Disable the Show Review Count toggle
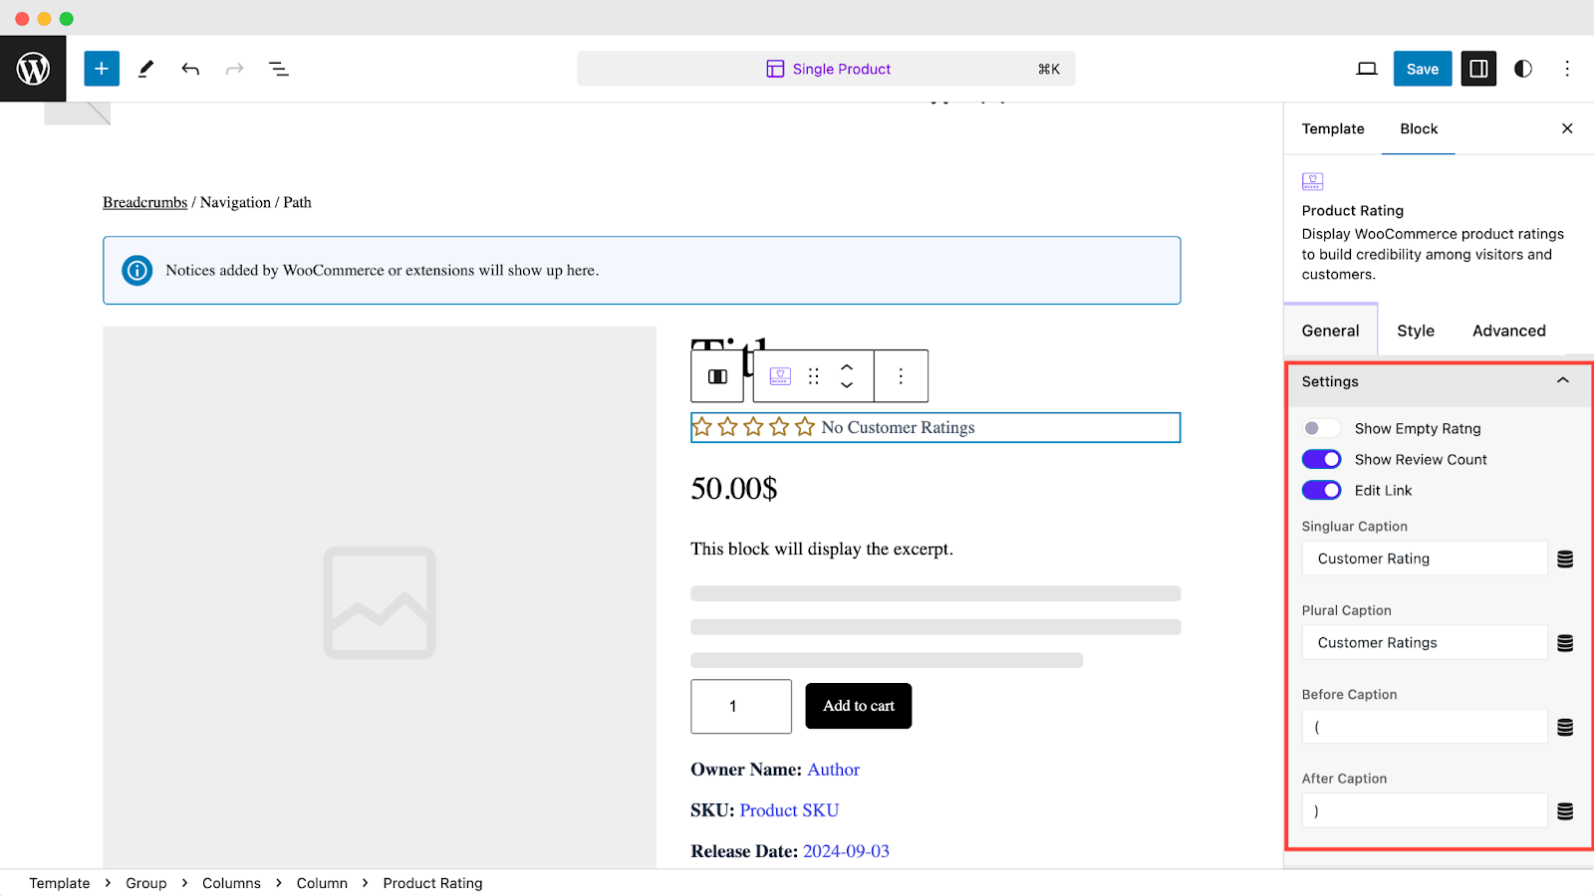This screenshot has height=896, width=1594. (x=1321, y=459)
